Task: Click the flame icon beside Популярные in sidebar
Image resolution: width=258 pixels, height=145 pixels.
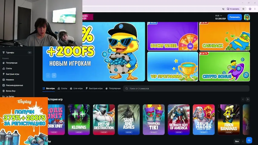Action: click(x=4, y=63)
